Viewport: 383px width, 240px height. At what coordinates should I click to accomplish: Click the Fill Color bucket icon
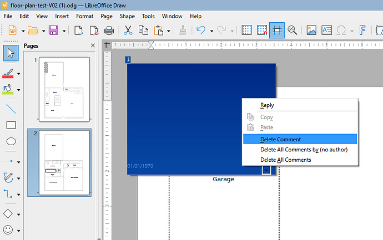[x=8, y=89]
